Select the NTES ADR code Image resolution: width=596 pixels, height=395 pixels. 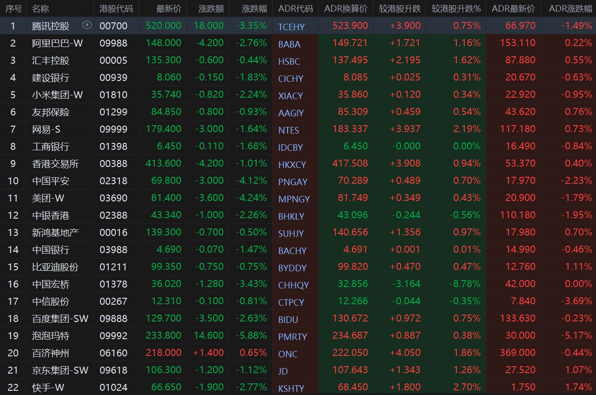pyautogui.click(x=288, y=130)
